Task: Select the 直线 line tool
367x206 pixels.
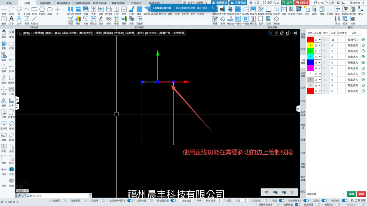Action: click(x=4, y=11)
